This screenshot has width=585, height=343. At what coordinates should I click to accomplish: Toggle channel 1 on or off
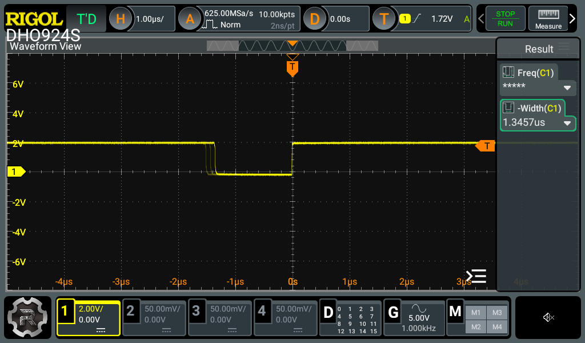tap(65, 310)
